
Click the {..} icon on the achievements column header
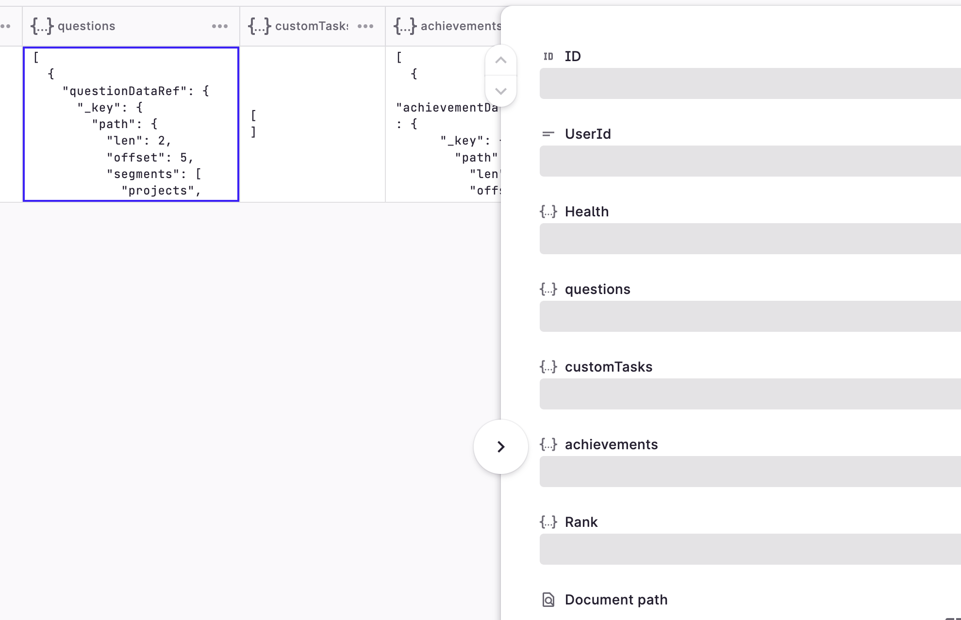tap(405, 26)
